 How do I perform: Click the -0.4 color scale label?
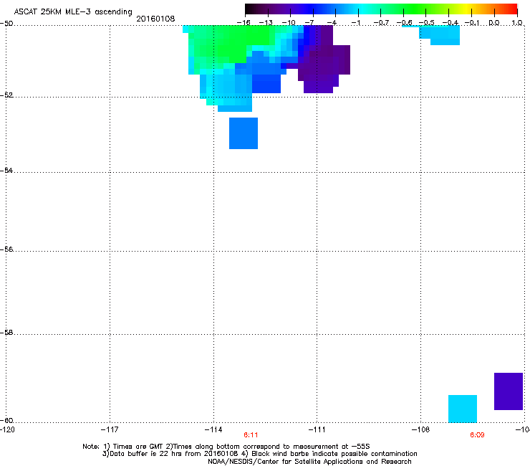point(450,23)
